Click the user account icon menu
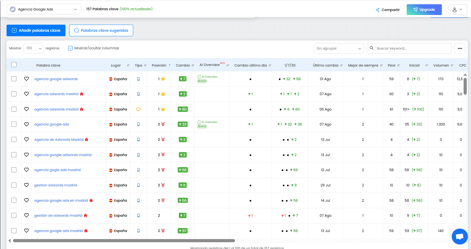471x249 pixels. (x=457, y=10)
